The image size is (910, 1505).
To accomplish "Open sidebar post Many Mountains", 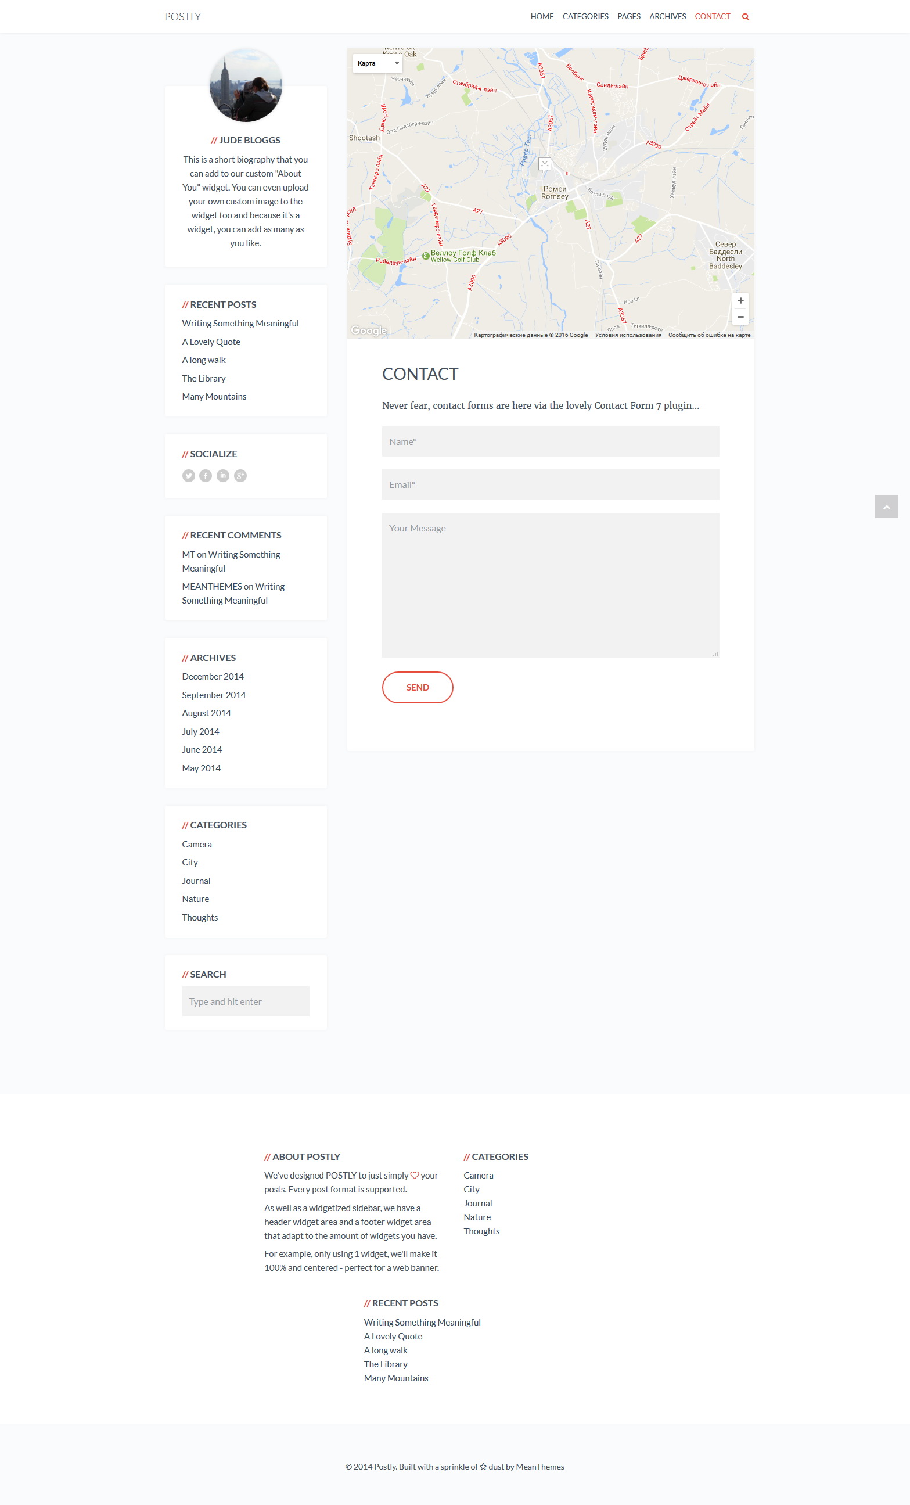I will 214,397.
